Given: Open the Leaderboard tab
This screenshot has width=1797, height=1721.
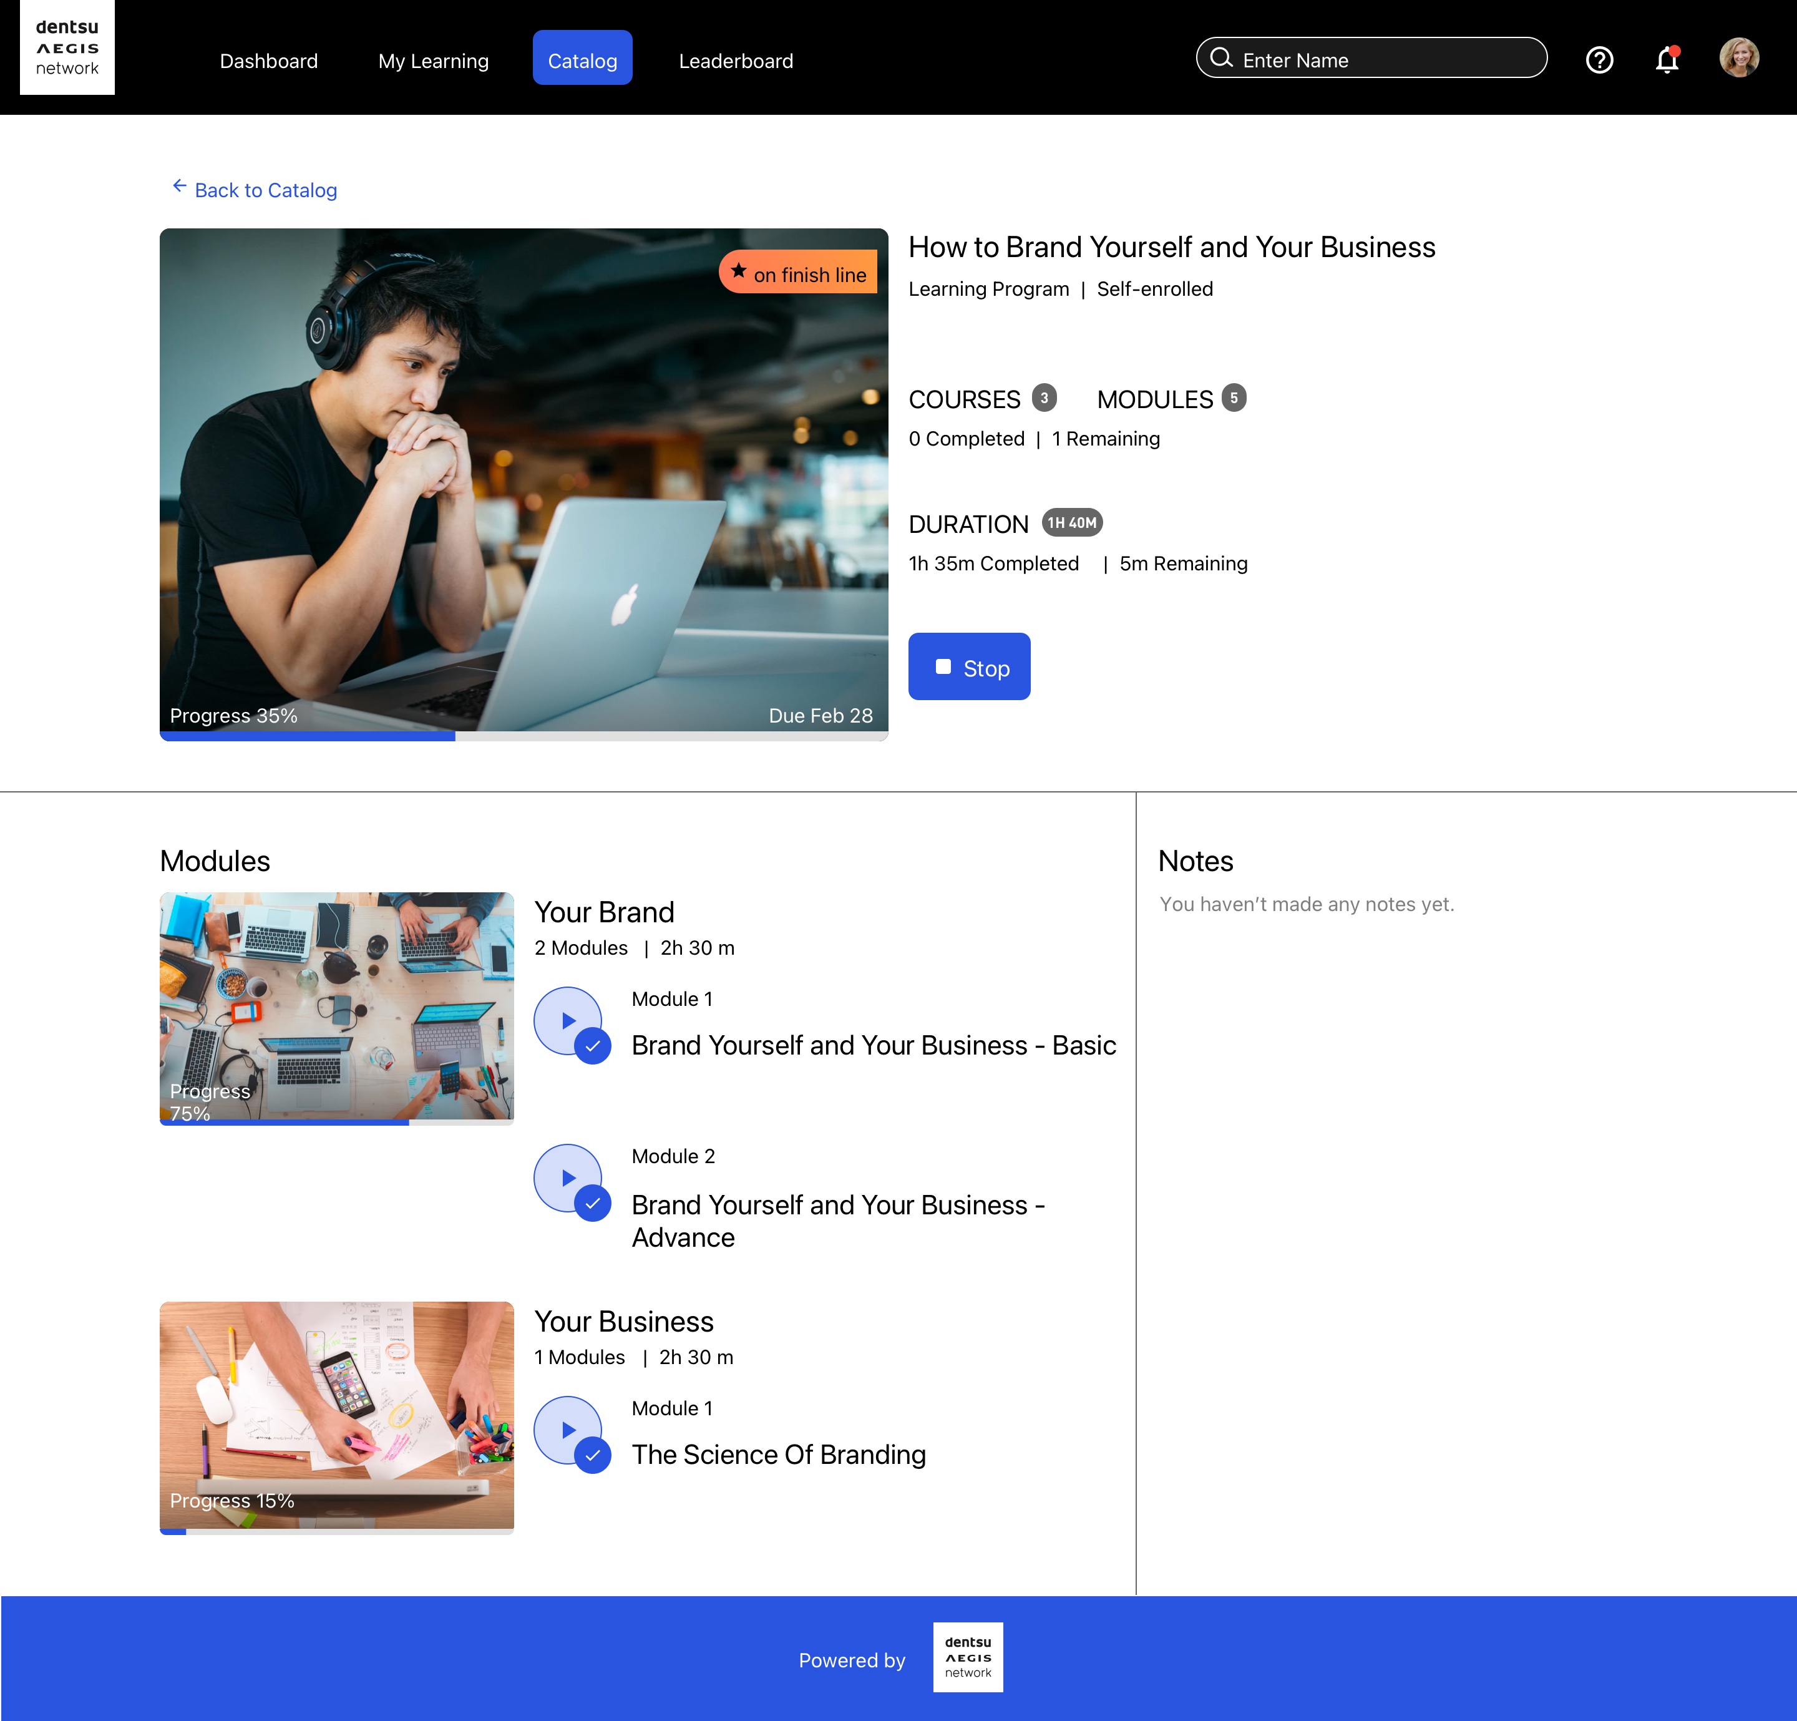Looking at the screenshot, I should point(736,61).
